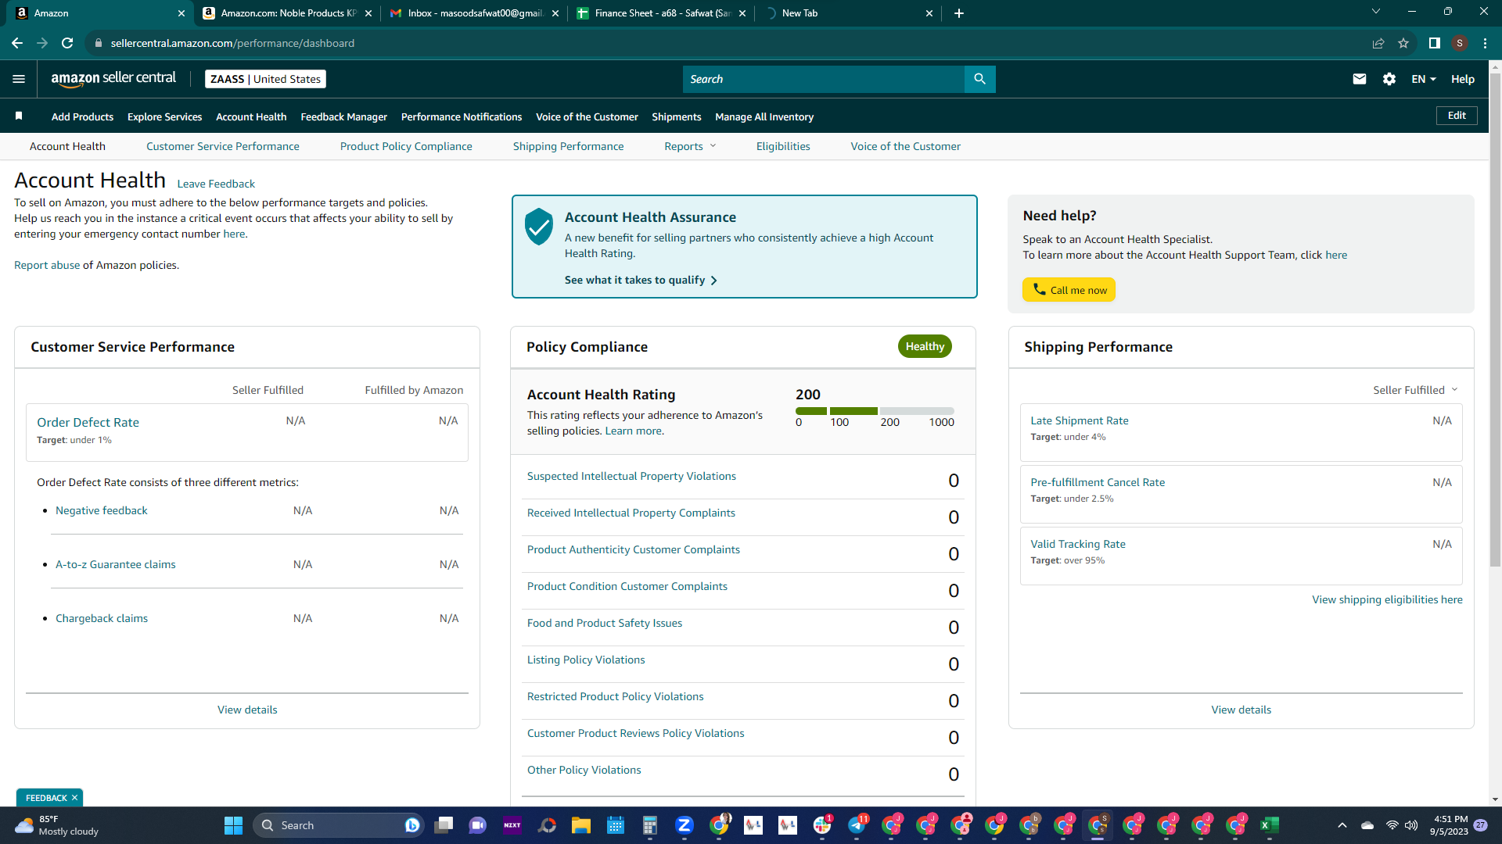Image resolution: width=1502 pixels, height=844 pixels.
Task: Open Feedback Manager in top navigation
Action: point(343,116)
